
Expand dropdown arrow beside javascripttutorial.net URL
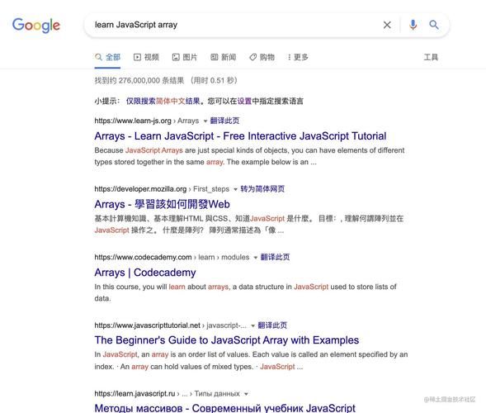(x=253, y=325)
